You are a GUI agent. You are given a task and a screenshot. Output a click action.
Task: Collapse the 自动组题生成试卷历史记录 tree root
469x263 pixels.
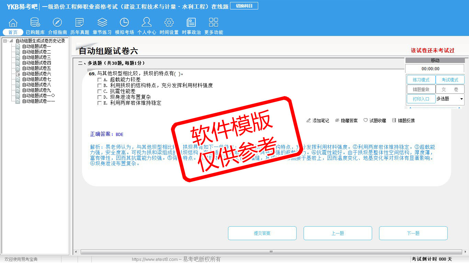[5, 41]
